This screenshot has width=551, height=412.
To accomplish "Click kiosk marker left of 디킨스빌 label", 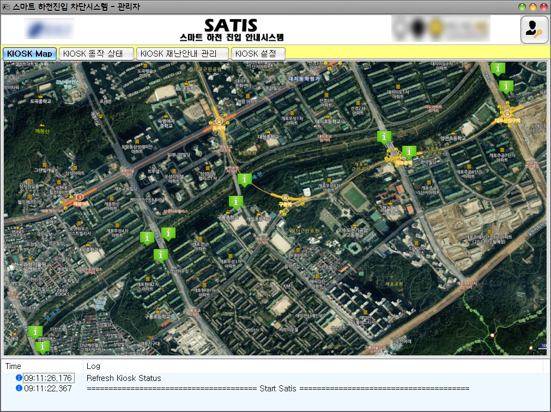I will click(35, 331).
